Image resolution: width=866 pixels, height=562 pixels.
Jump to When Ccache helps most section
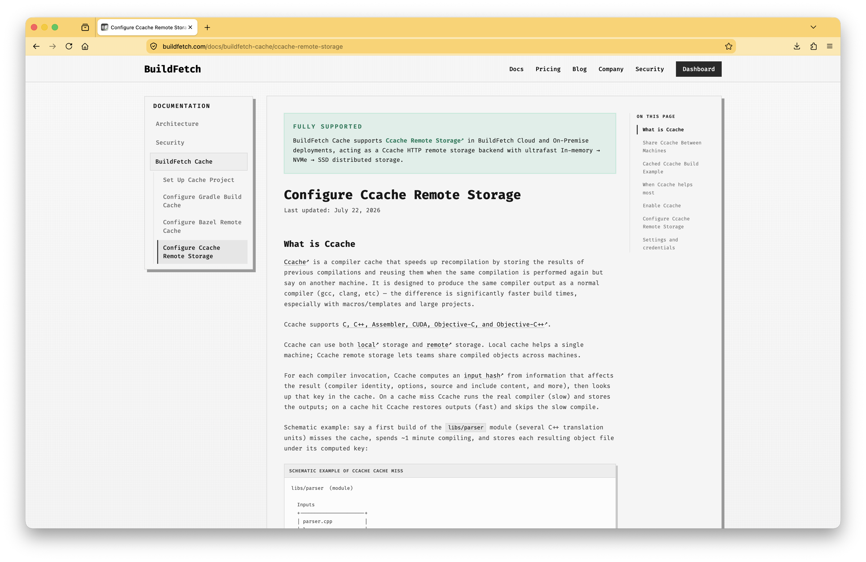click(667, 189)
